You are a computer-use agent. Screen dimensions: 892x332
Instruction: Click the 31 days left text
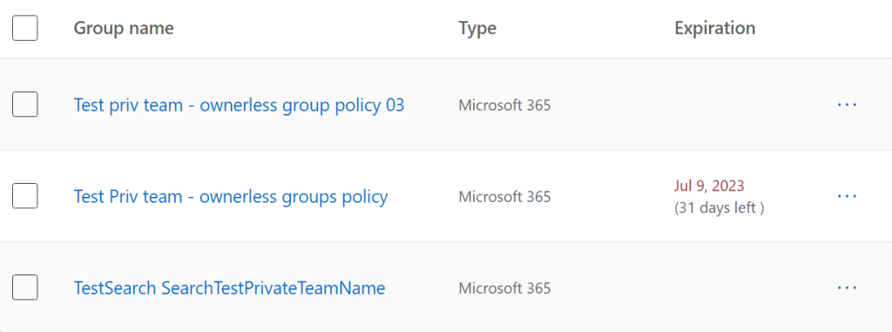point(719,208)
